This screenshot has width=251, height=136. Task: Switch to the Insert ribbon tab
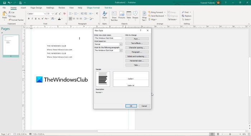[23, 7]
